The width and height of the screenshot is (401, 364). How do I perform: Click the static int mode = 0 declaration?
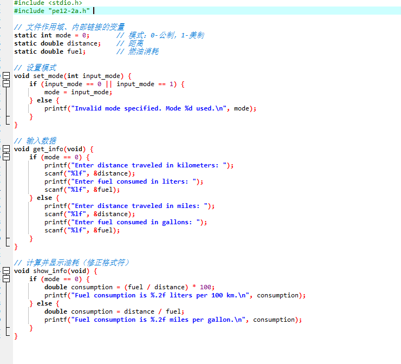tap(51, 35)
